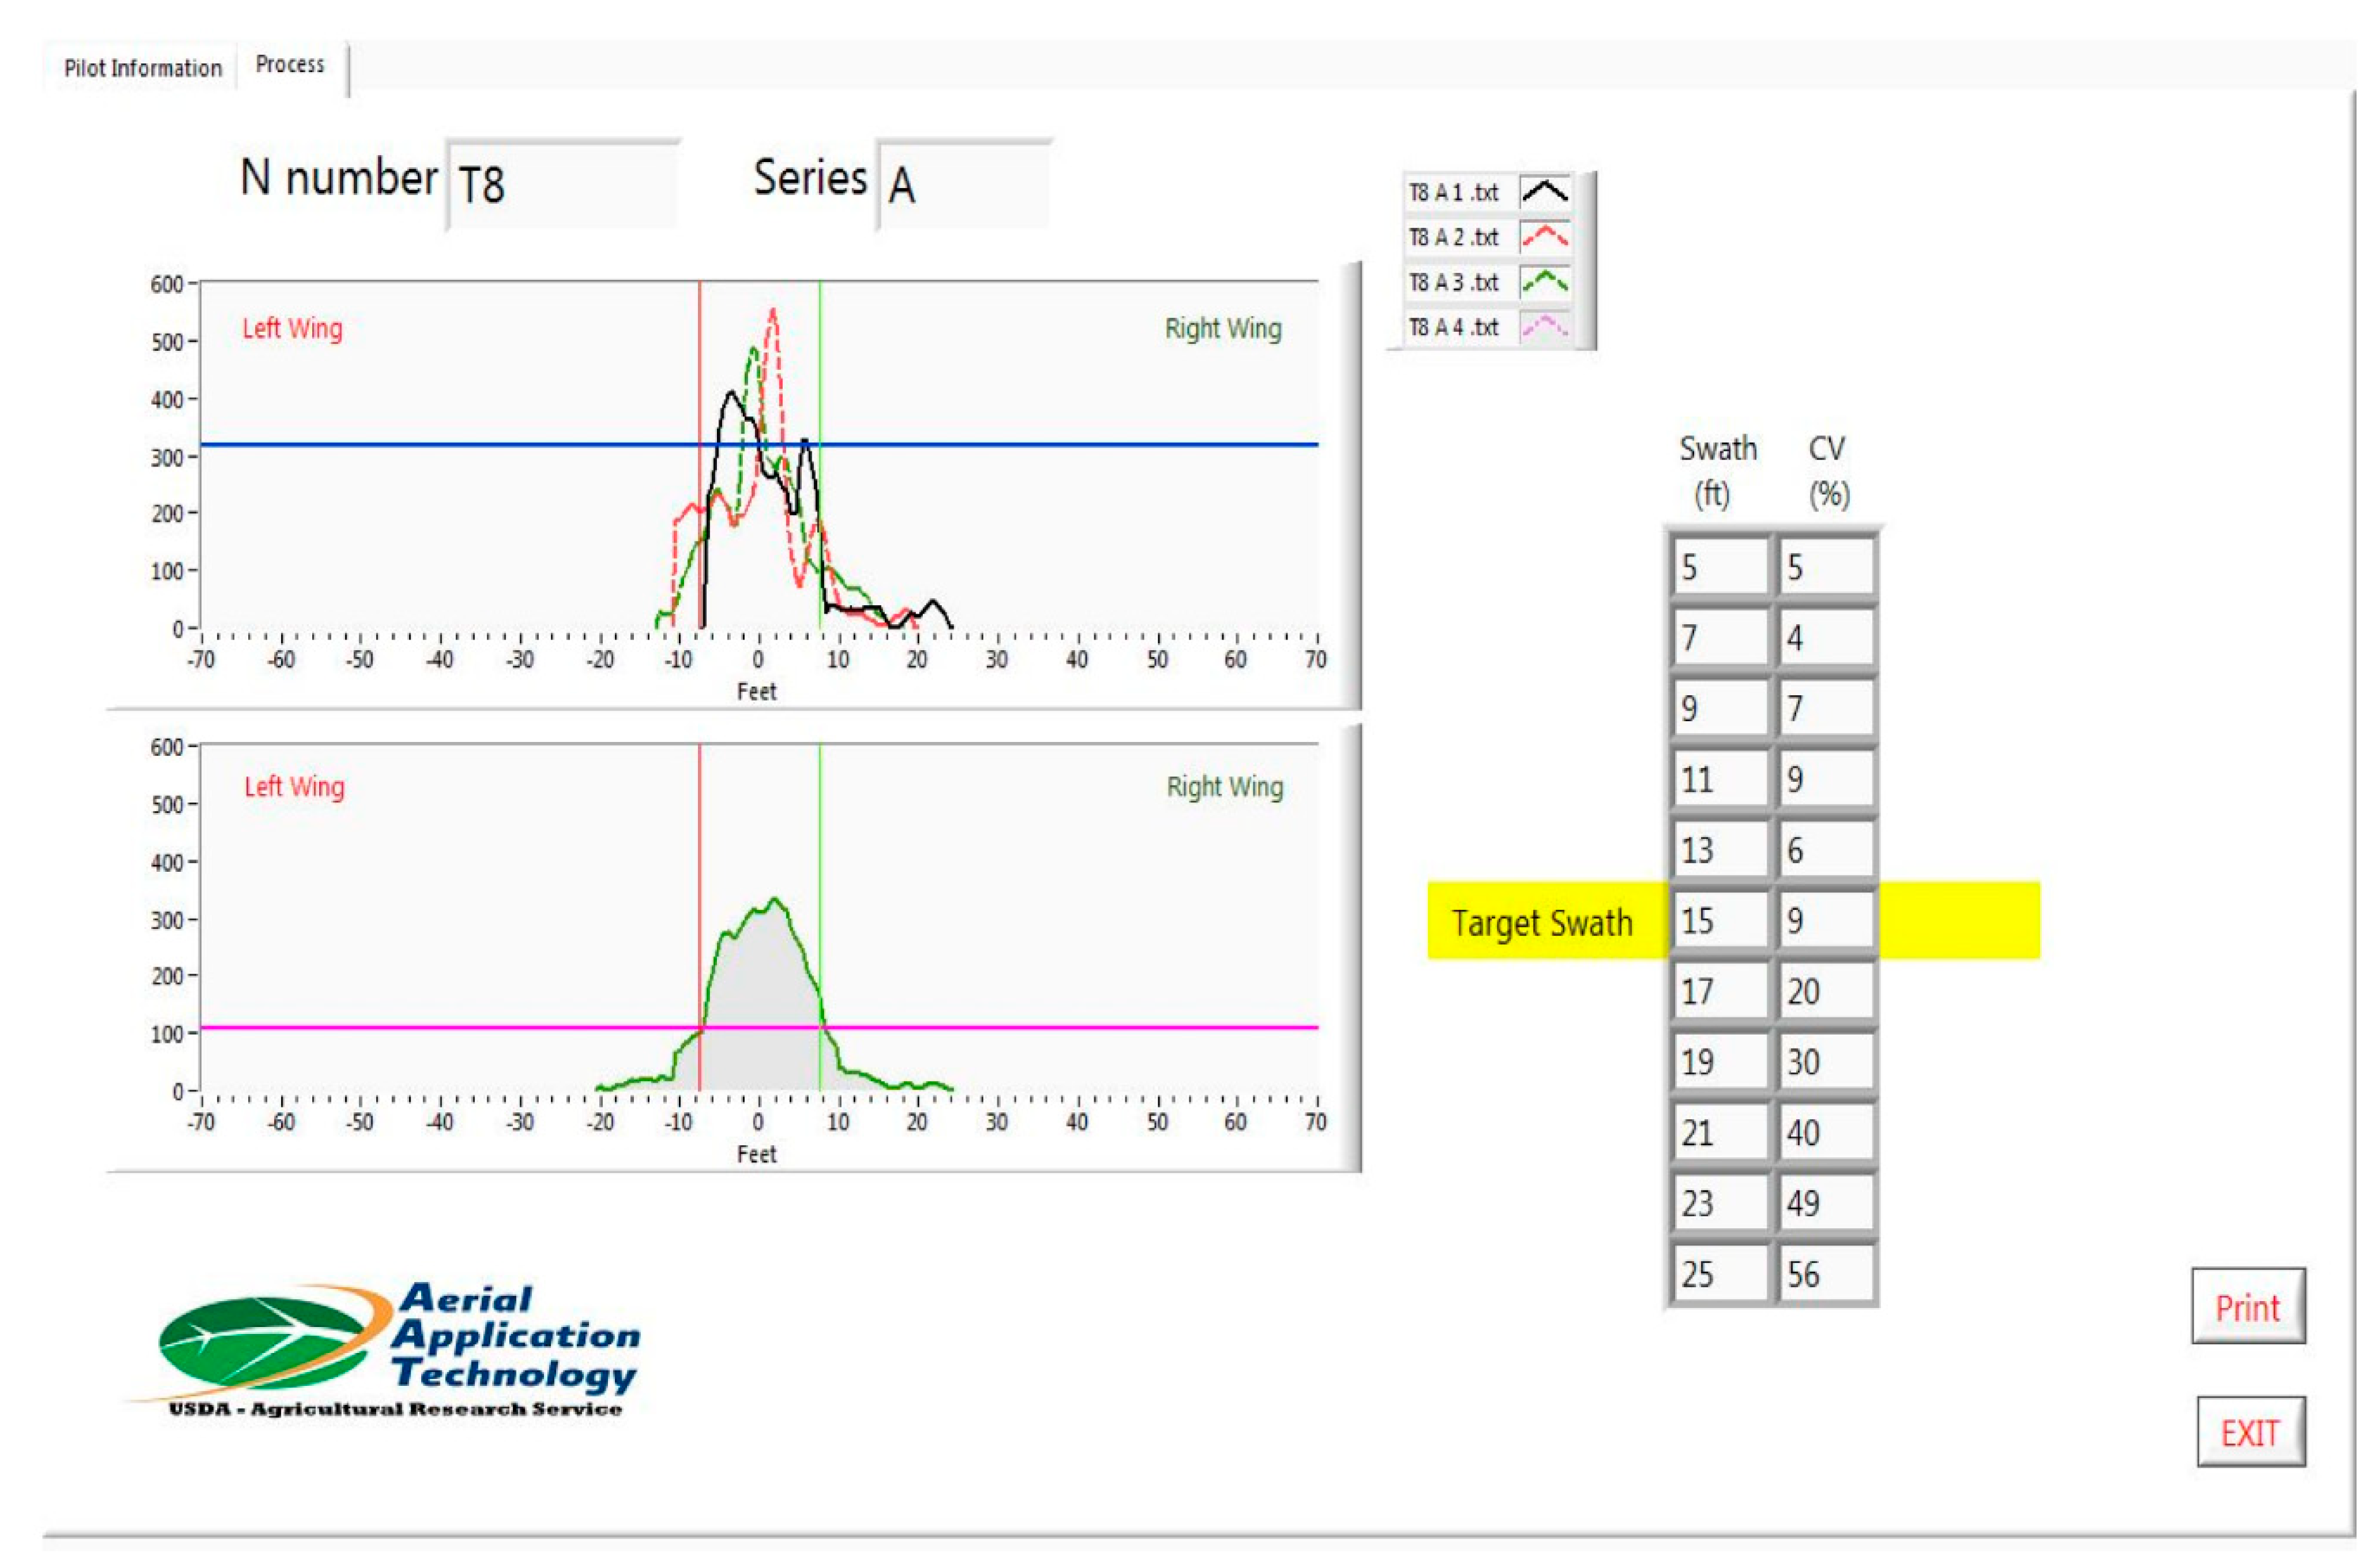Click the T8 A1 black line legend icon
Screen dimensions: 2380x1560
pyautogui.click(x=1544, y=191)
